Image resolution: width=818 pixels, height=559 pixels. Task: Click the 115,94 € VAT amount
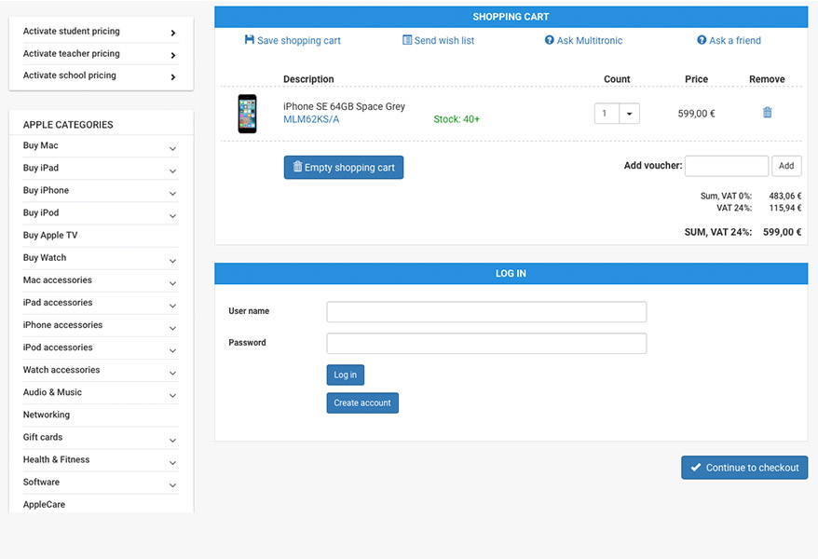(785, 208)
